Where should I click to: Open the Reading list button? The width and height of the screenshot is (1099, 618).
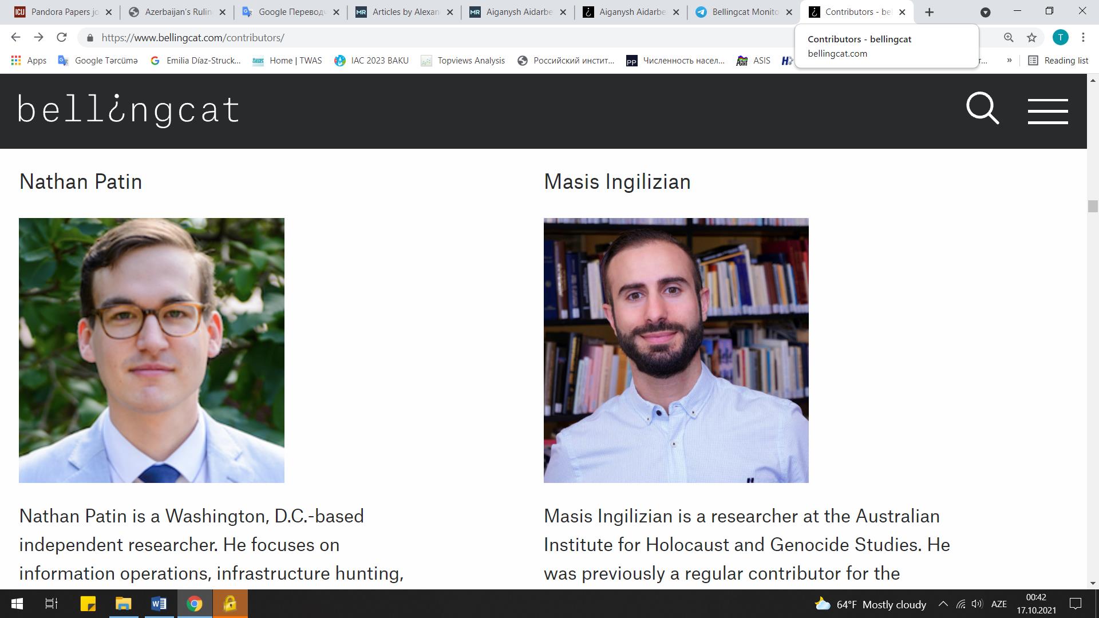tap(1058, 61)
